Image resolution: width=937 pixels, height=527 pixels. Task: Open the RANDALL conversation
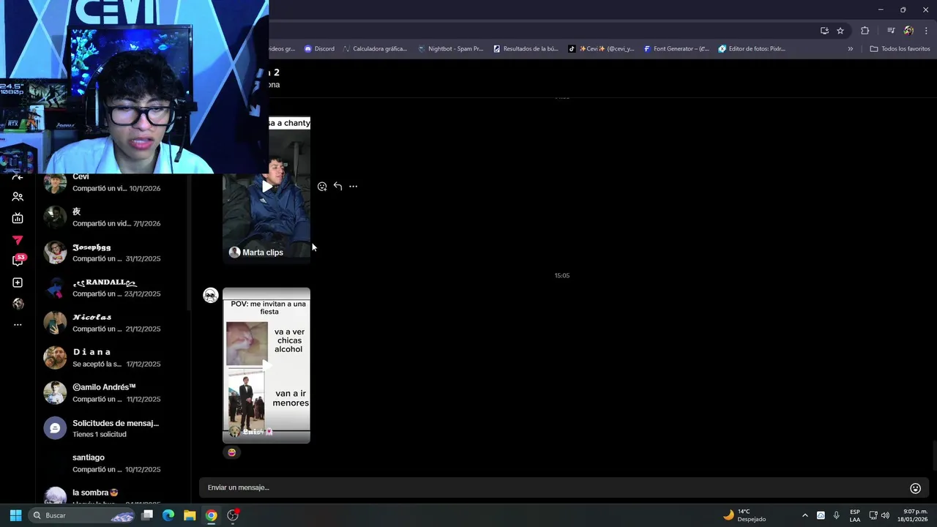113,288
